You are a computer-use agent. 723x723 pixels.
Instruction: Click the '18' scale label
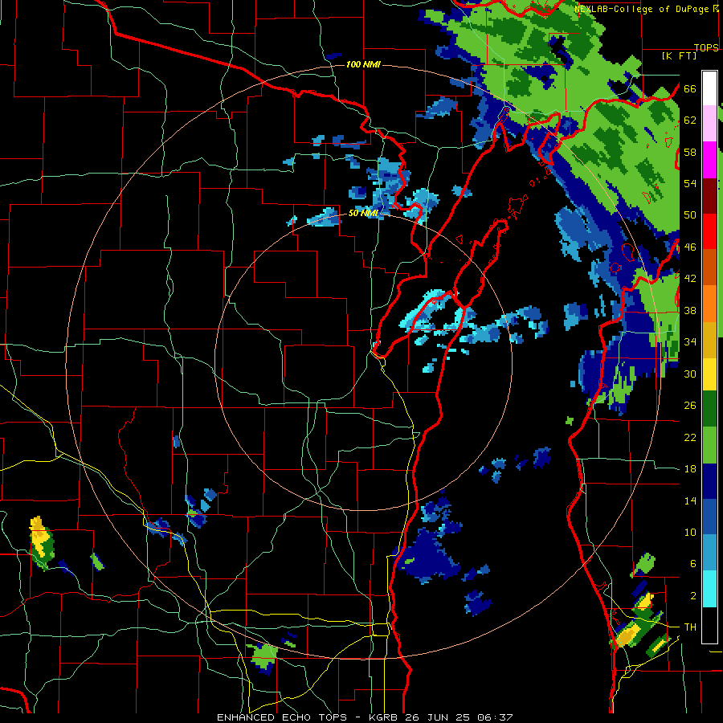(690, 469)
